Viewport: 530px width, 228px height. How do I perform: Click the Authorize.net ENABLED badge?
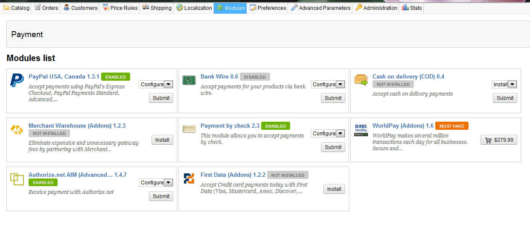(43, 182)
